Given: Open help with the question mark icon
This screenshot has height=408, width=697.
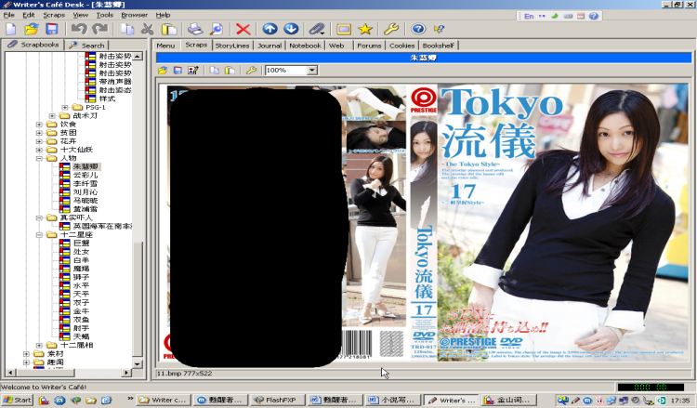Looking at the screenshot, I should pyautogui.click(x=418, y=29).
